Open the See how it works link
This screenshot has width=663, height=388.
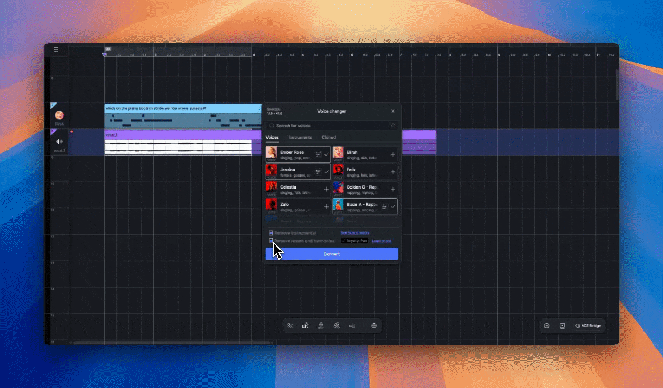tap(355, 233)
